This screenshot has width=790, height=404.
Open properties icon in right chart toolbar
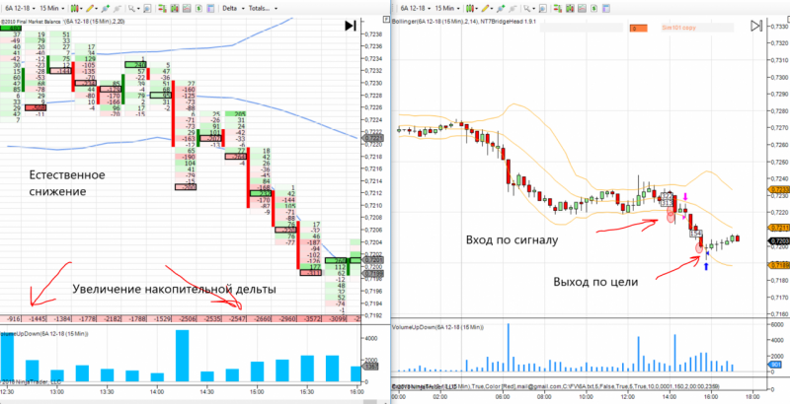(x=606, y=9)
